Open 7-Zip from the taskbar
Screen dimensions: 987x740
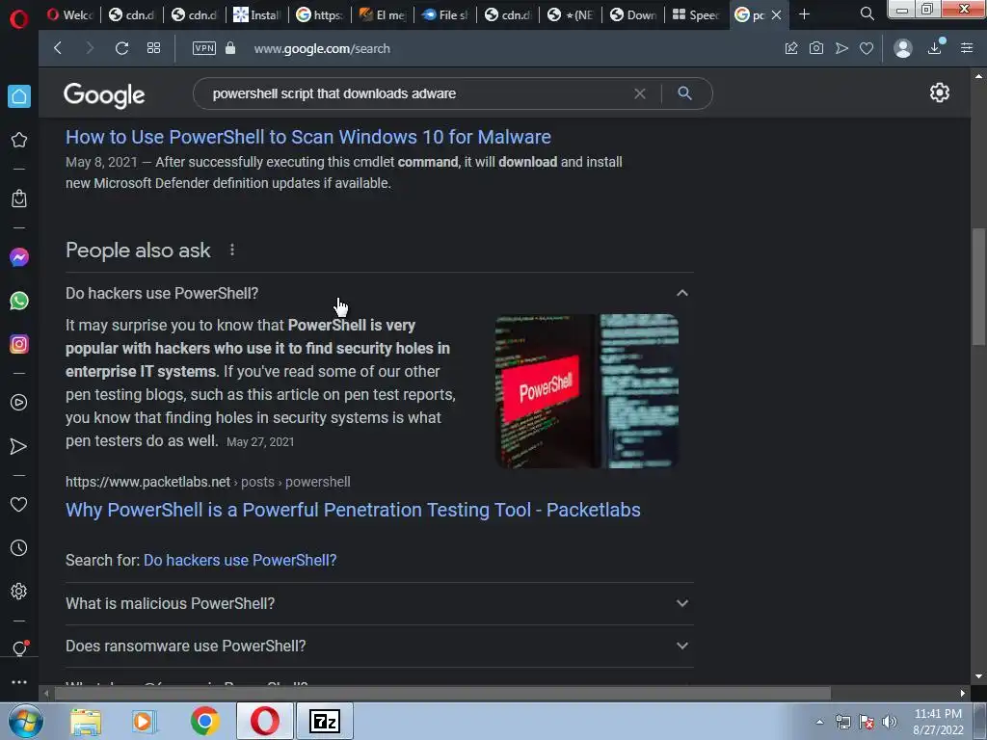325,721
